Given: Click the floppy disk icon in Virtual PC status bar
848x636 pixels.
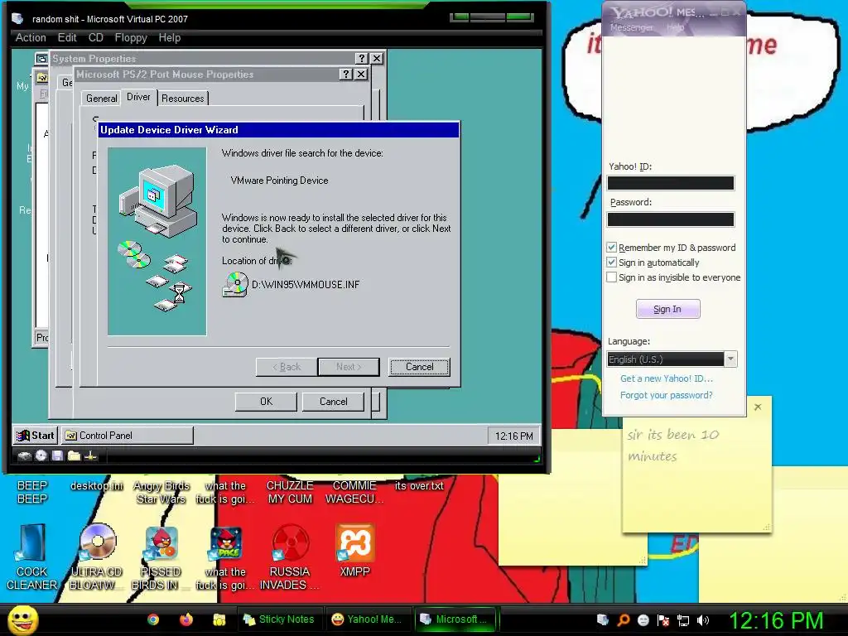Looking at the screenshot, I should [57, 456].
